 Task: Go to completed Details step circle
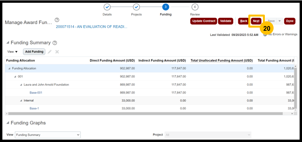[107, 7]
